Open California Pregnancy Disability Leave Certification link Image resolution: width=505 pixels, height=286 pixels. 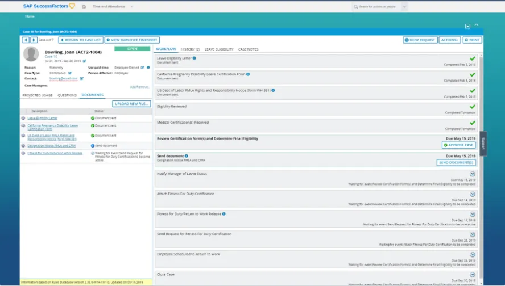52,127
